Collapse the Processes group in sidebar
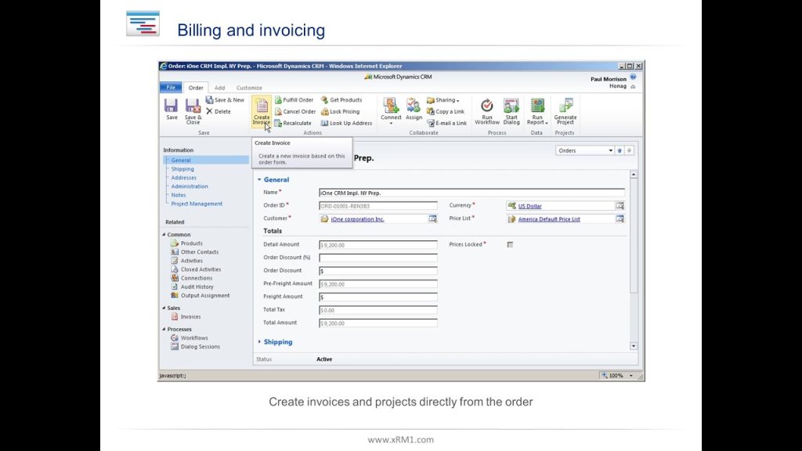The image size is (802, 451). [x=164, y=330]
